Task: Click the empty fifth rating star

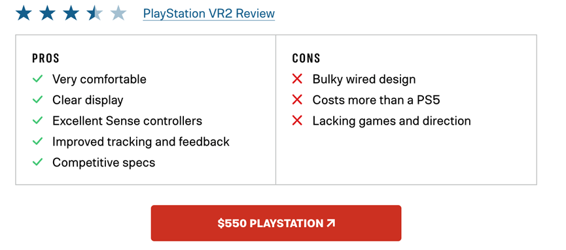Action: coord(118,13)
